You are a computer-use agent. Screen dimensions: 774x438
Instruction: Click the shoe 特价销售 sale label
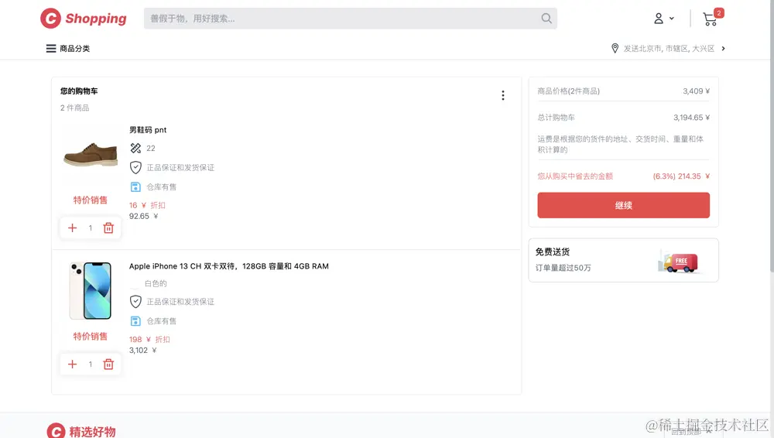[x=91, y=200]
